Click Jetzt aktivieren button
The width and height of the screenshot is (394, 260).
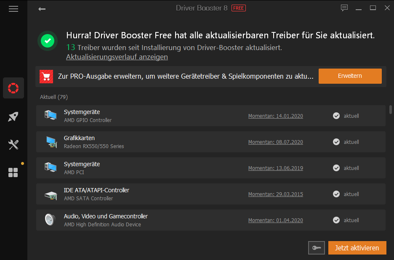click(x=357, y=248)
